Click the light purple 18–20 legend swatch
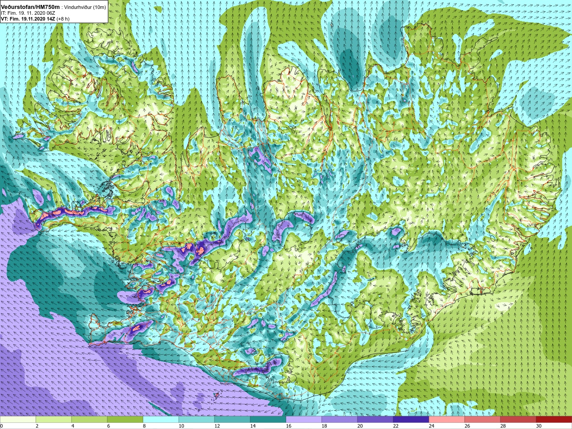Image resolution: width=572 pixels, height=429 pixels. (x=340, y=420)
